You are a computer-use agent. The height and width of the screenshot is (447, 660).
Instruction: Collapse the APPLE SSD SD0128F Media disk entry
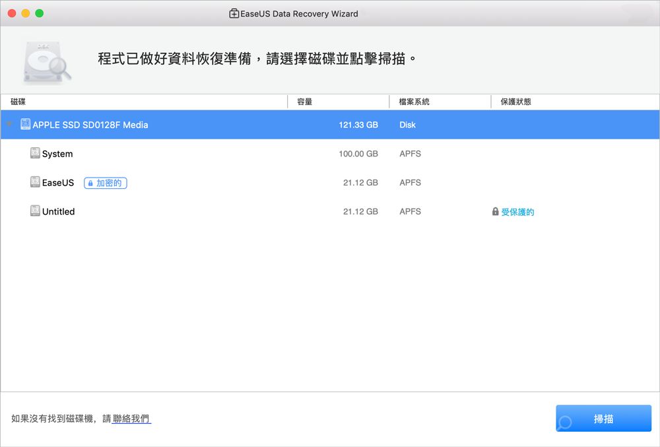tap(8, 124)
